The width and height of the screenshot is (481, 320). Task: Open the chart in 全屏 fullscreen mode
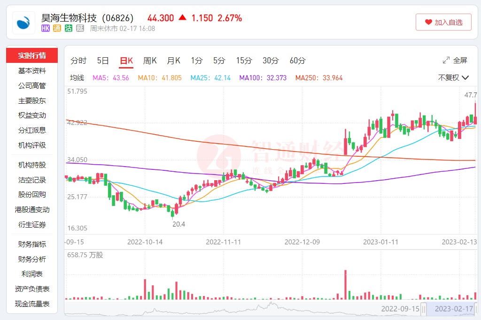point(455,61)
